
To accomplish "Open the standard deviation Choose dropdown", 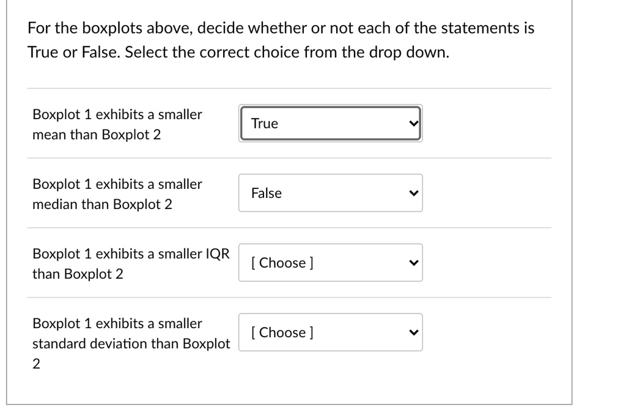I will point(331,332).
